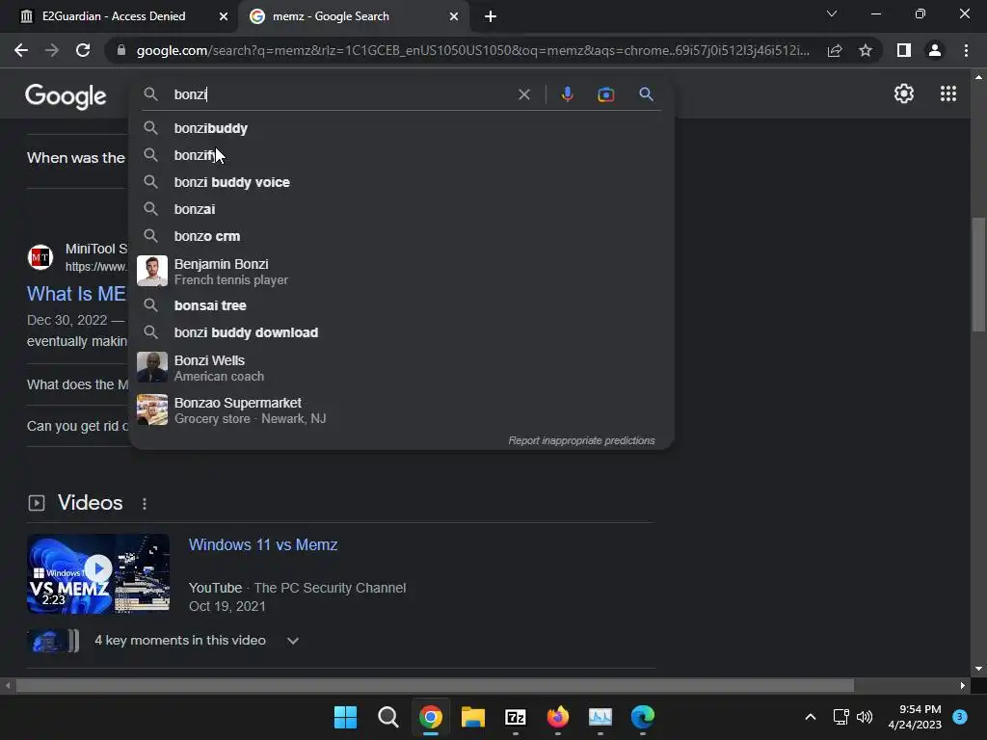Open the Google apps grid
987x740 pixels.
tap(948, 93)
